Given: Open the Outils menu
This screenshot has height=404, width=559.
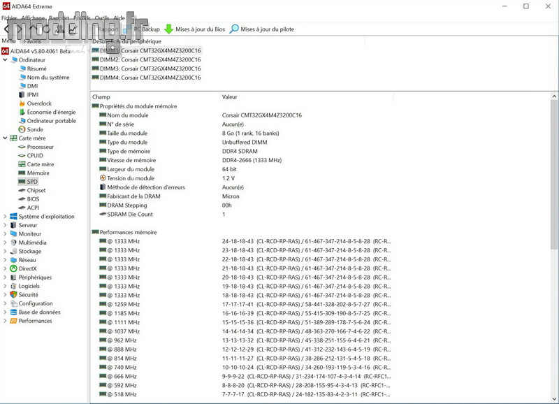Looking at the screenshot, I should pos(102,18).
